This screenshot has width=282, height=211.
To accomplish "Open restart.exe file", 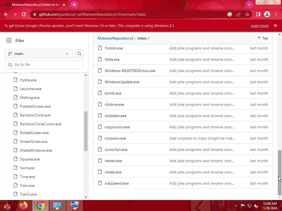I will 113,161.
